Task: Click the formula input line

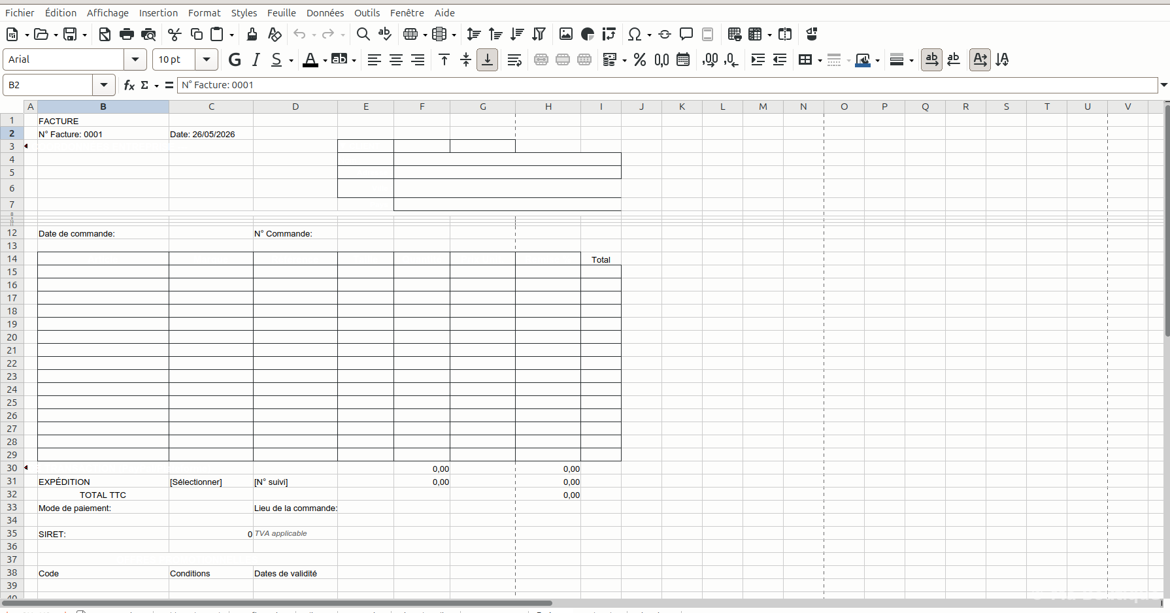Action: 667,85
